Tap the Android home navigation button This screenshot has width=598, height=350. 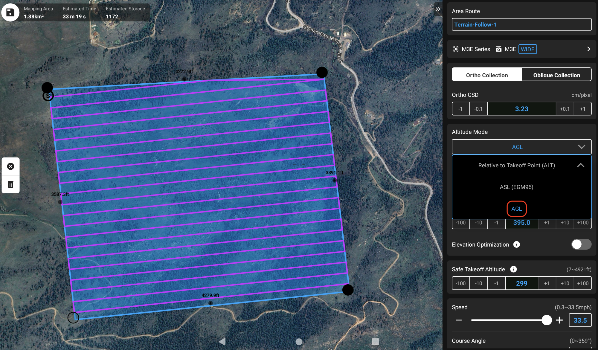[299, 342]
